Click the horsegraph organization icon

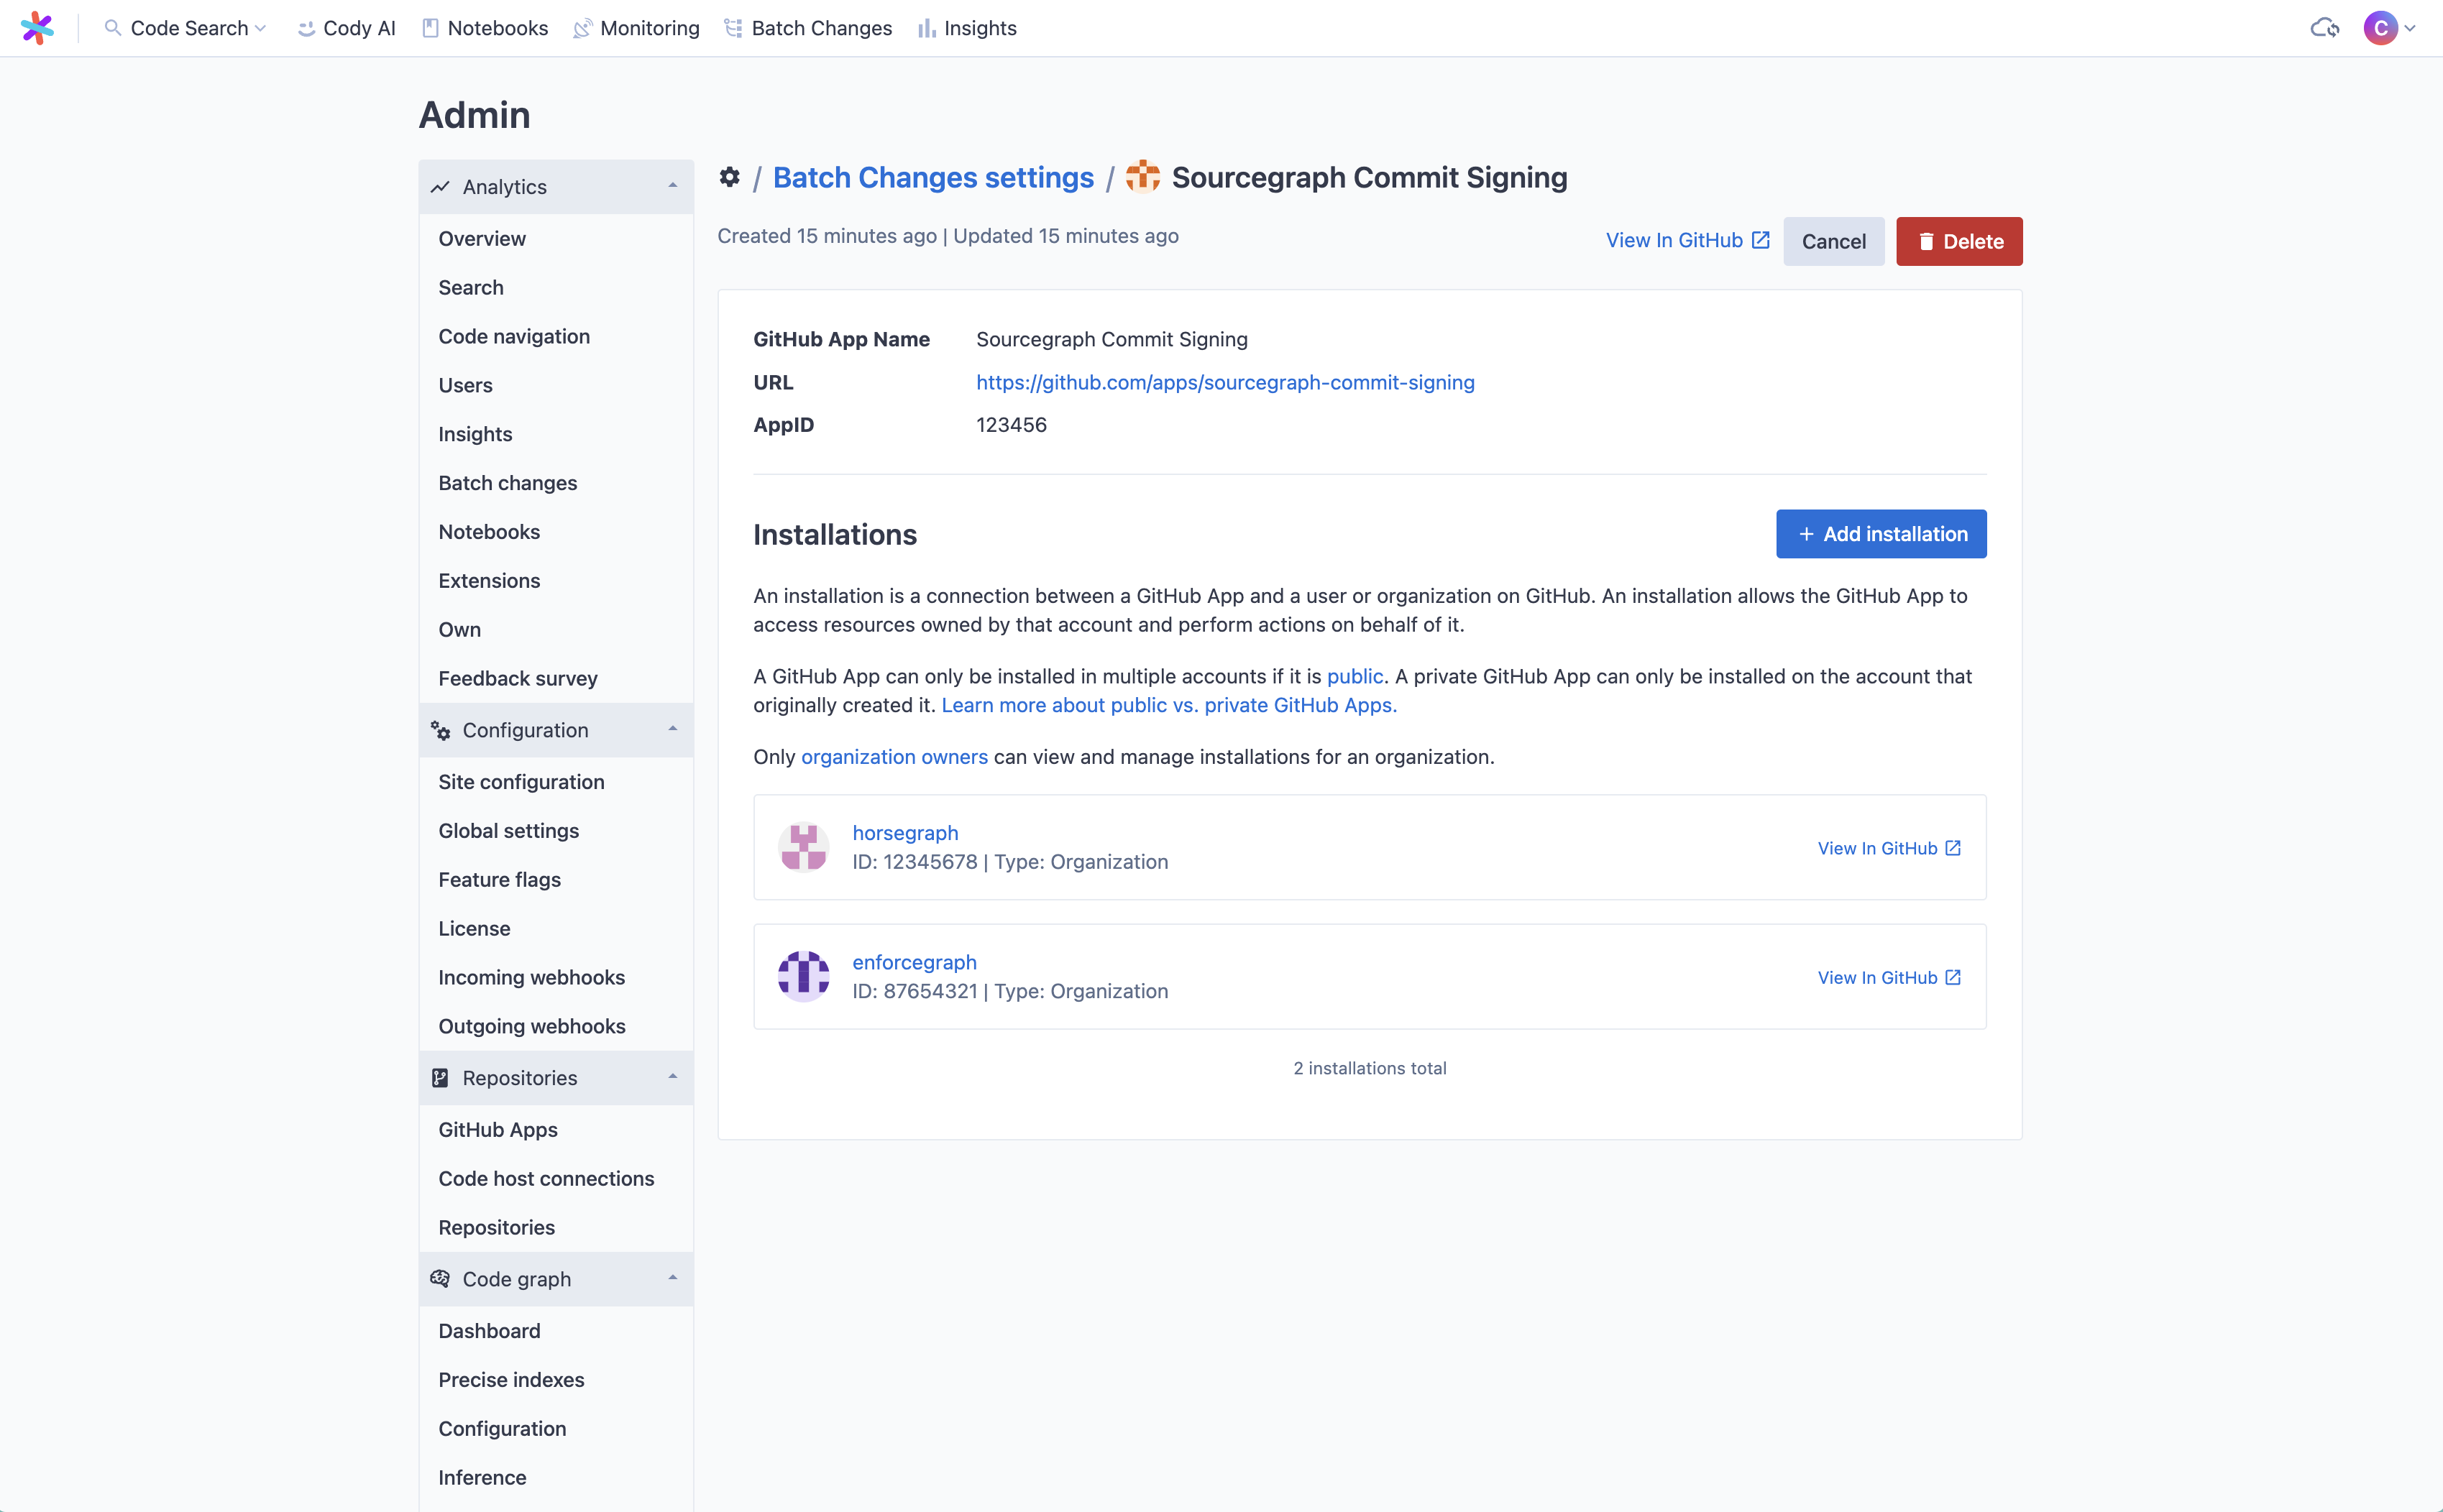coord(802,846)
